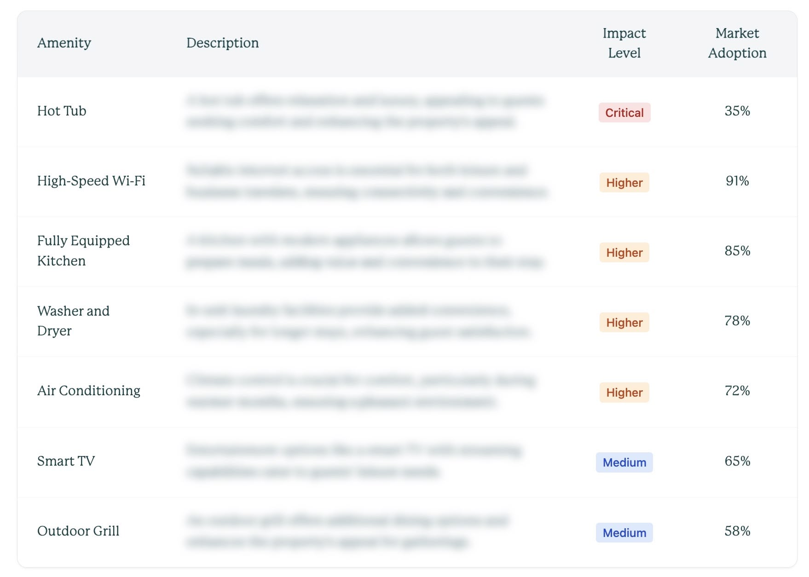Click the 35% market adoption value
This screenshot has width=809, height=577.
pos(737,111)
